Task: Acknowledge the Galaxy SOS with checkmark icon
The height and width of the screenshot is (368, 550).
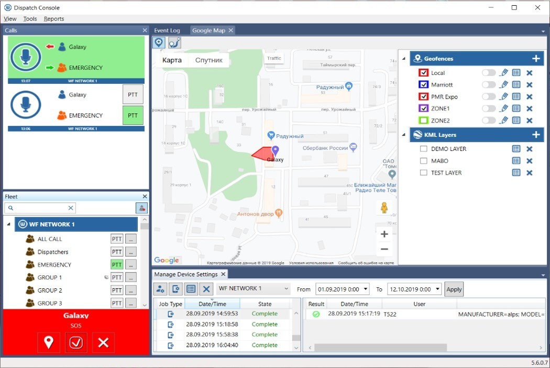Action: point(76,342)
